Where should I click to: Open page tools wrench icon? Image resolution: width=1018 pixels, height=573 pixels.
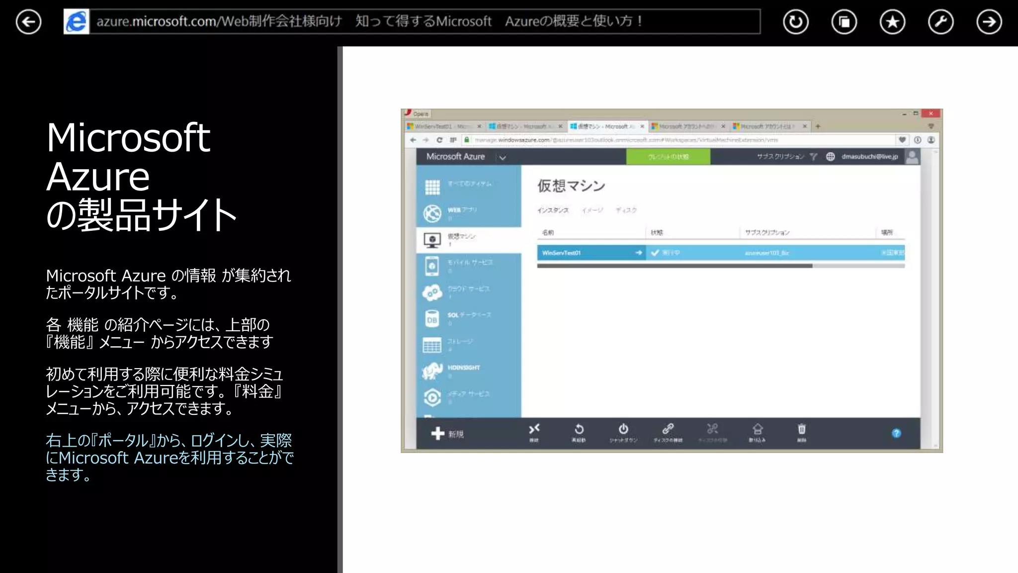click(x=940, y=22)
